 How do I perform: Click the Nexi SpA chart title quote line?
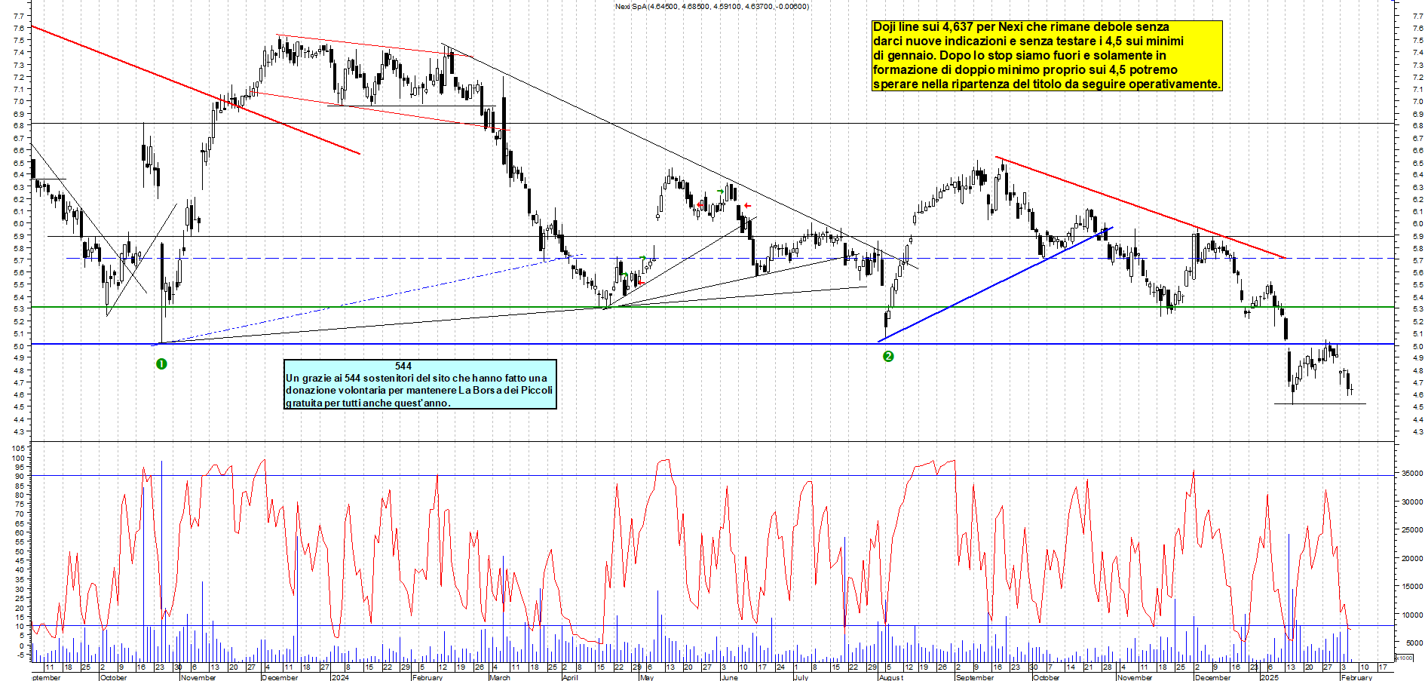click(712, 7)
